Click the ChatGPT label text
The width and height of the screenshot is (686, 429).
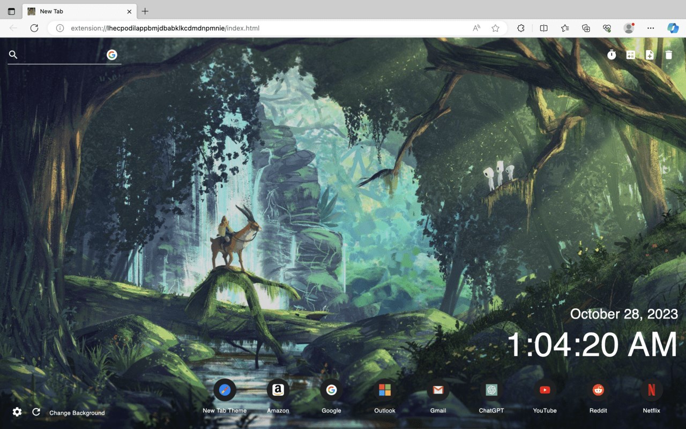point(491,411)
